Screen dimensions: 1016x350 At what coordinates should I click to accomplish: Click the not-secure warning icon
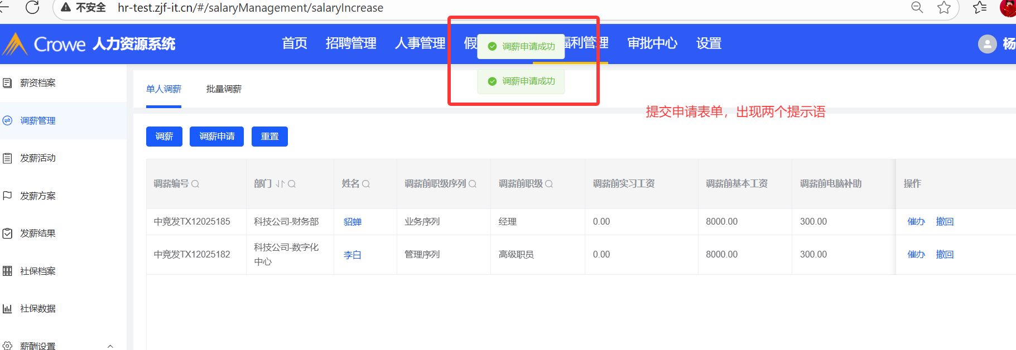(x=66, y=7)
